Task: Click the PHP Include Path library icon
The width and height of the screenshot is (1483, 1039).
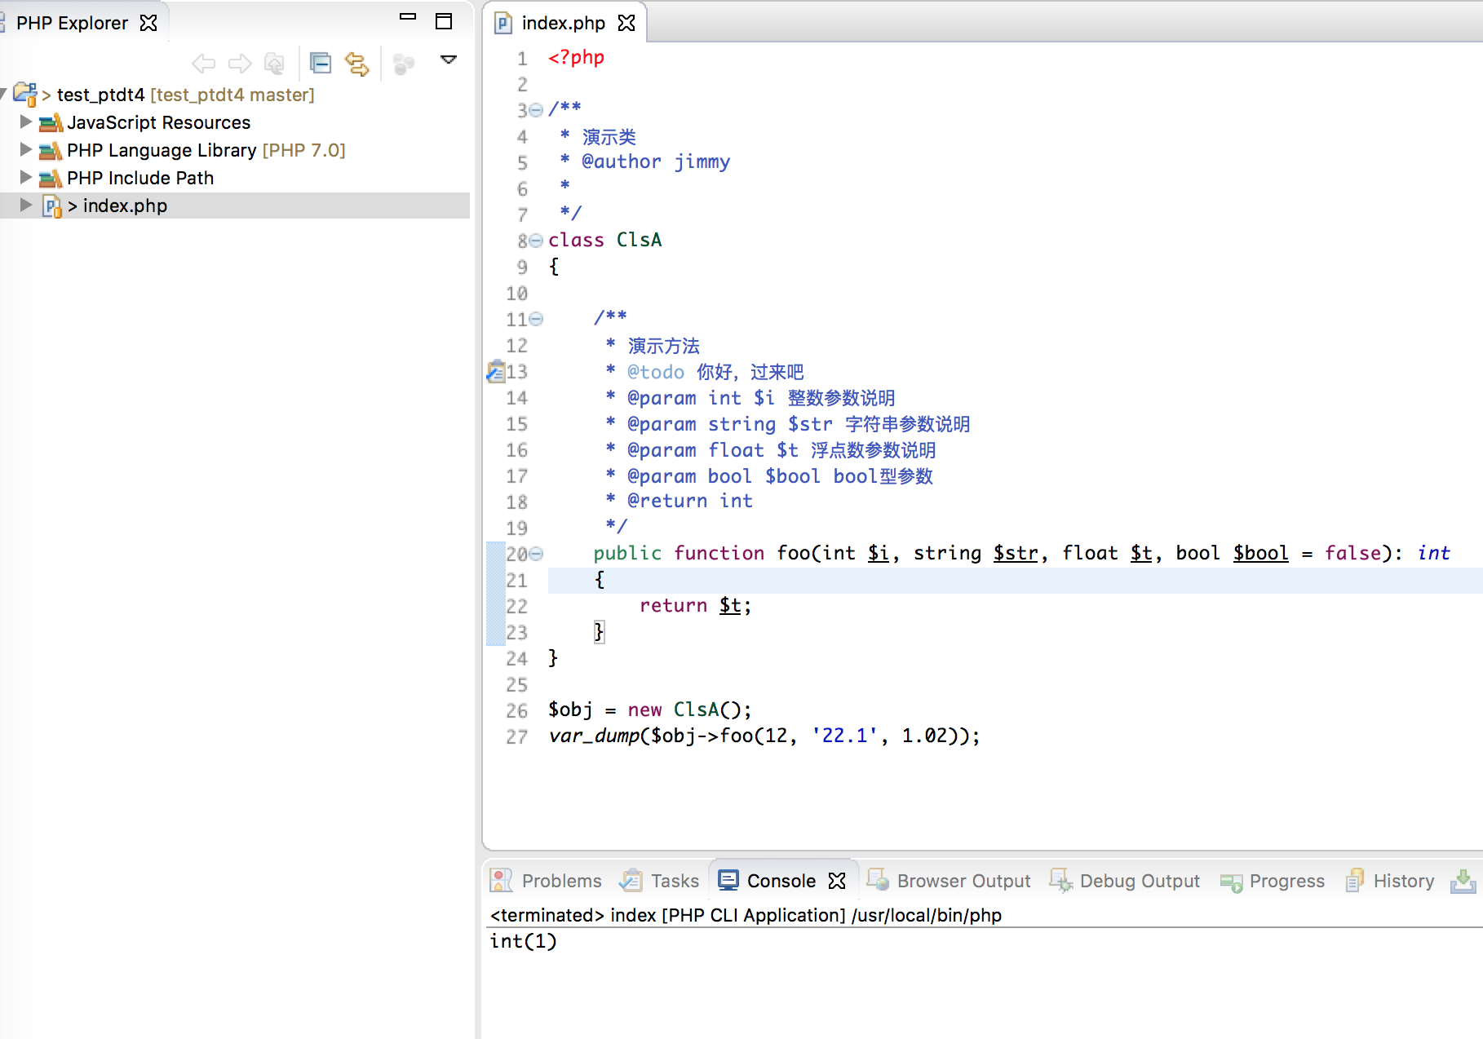Action: 51,178
